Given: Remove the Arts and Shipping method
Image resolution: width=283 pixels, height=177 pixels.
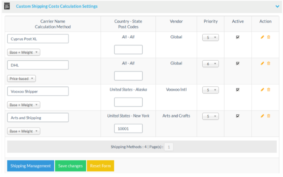Looking at the screenshot, I should click(269, 116).
